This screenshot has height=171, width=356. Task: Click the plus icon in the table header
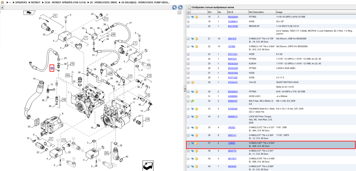tap(188, 12)
